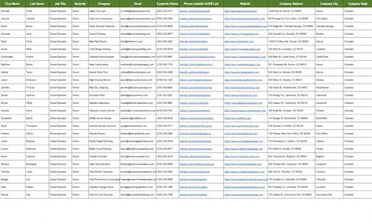This screenshot has height=224, width=372.
Task: Select the company cell 'Summit Painting'
Action: pyautogui.click(x=104, y=34)
